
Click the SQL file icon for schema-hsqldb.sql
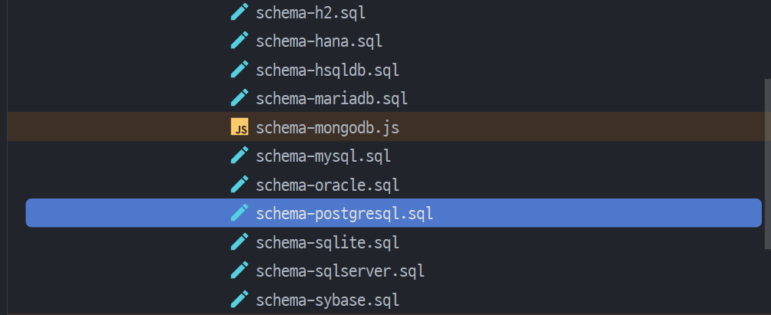pos(240,70)
